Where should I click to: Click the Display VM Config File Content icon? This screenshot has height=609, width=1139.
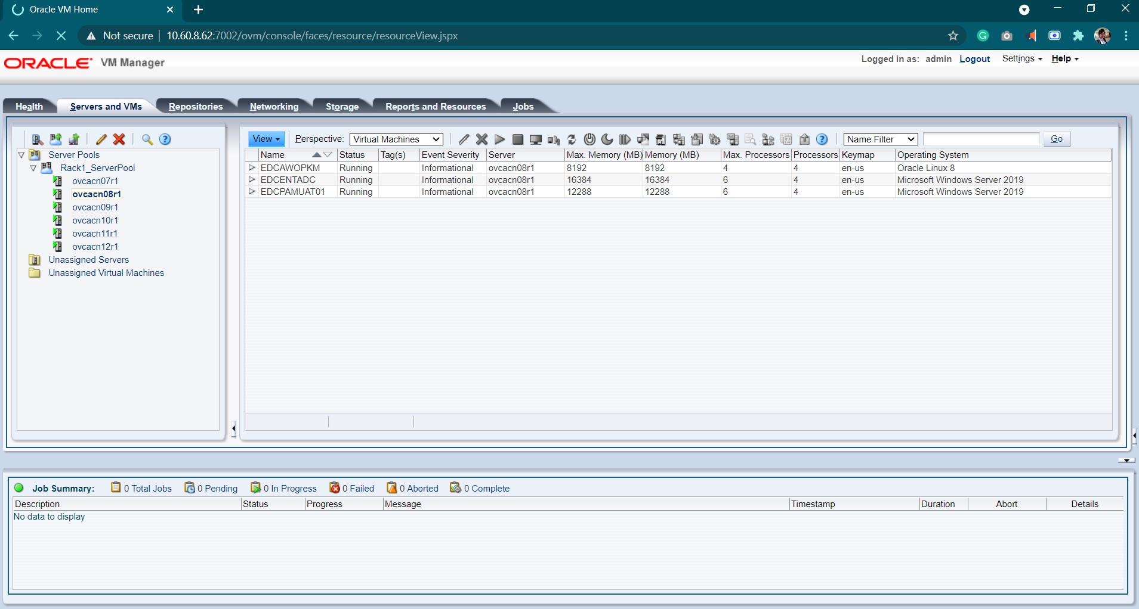(x=751, y=139)
